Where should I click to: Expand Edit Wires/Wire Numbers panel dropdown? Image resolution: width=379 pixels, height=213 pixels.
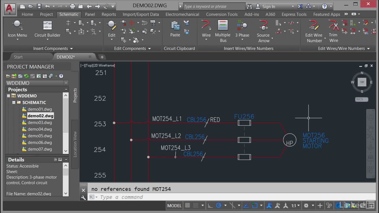pos(368,49)
